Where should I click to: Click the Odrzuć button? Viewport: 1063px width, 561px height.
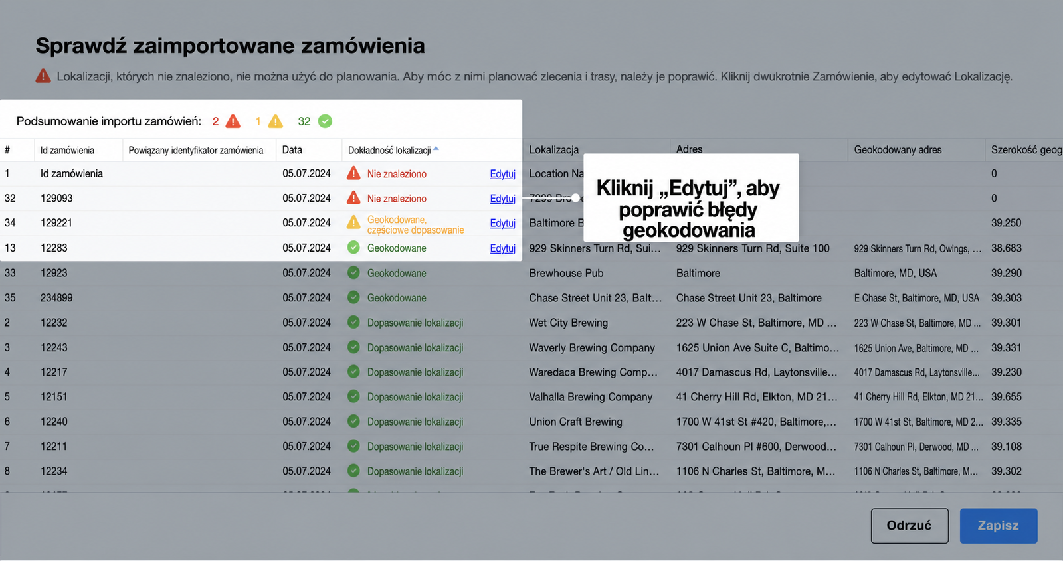[910, 526]
